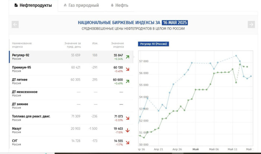Screen dimensions: 261x154
Task: Switch to the Нефть tab
Action: click(119, 5)
